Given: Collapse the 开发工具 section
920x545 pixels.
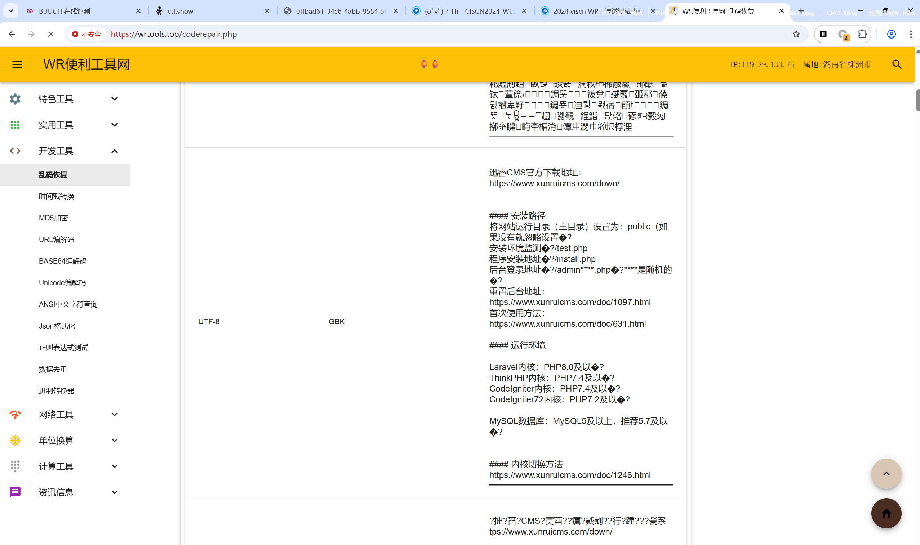Looking at the screenshot, I should point(114,151).
